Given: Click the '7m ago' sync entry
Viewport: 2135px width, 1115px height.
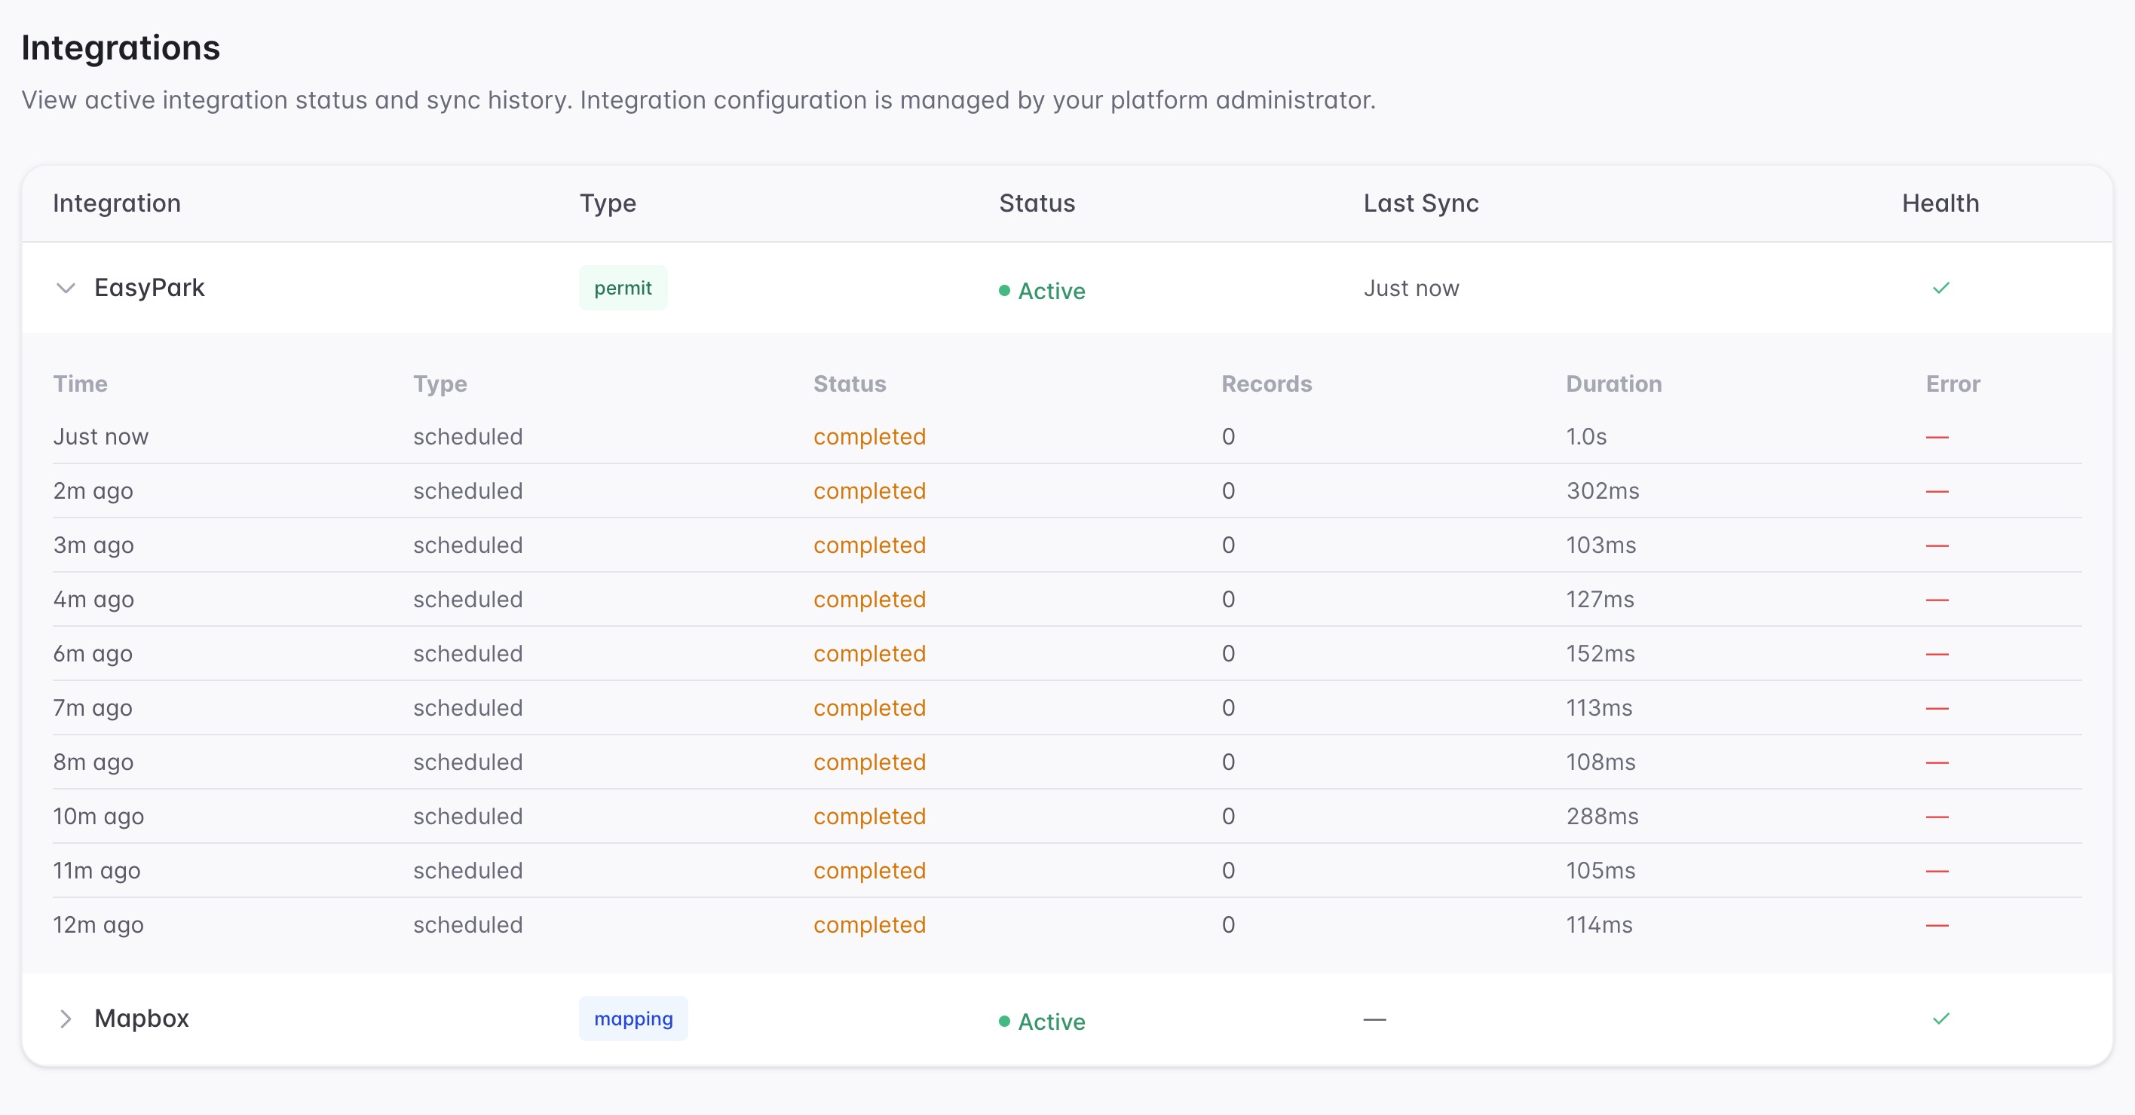Looking at the screenshot, I should 93,708.
